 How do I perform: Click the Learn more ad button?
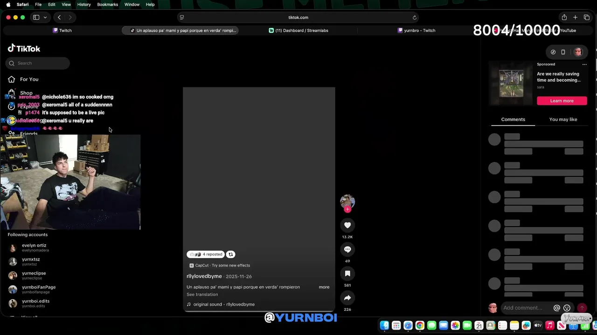(x=562, y=100)
